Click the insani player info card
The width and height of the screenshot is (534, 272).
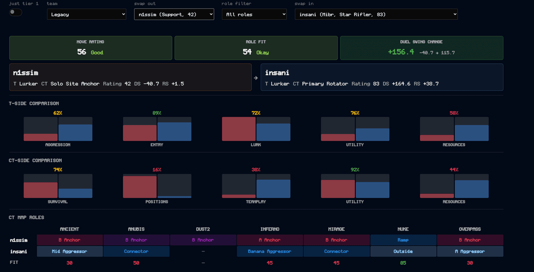382,77
